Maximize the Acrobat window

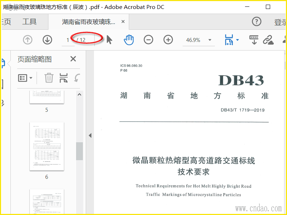coord(268,7)
